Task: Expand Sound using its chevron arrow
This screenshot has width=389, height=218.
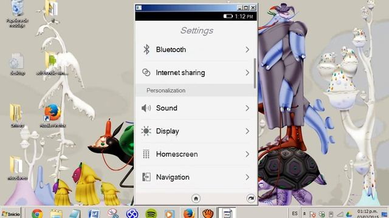Action: coord(247,108)
